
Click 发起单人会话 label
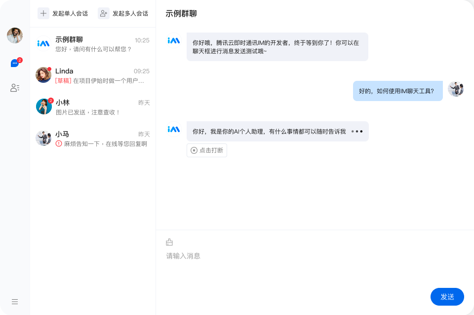pyautogui.click(x=70, y=14)
